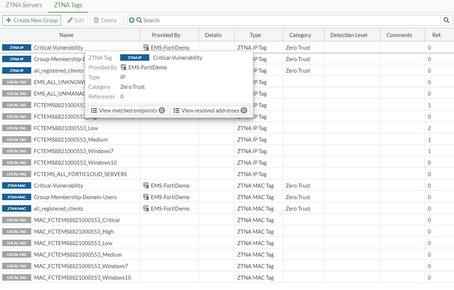
Task: Click the ZTNA IP badge in tooltip popup
Action: 135,58
